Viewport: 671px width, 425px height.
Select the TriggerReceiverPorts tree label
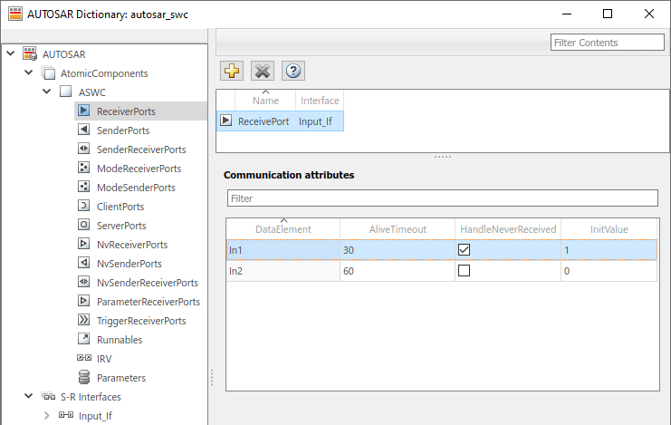point(141,321)
